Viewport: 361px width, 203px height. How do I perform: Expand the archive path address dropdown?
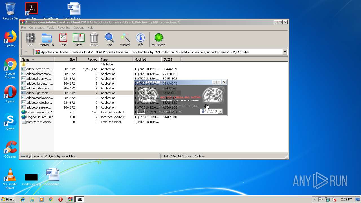pos(285,52)
